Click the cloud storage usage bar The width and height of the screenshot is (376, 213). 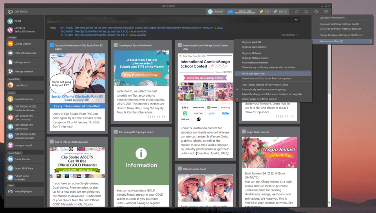[245, 13]
